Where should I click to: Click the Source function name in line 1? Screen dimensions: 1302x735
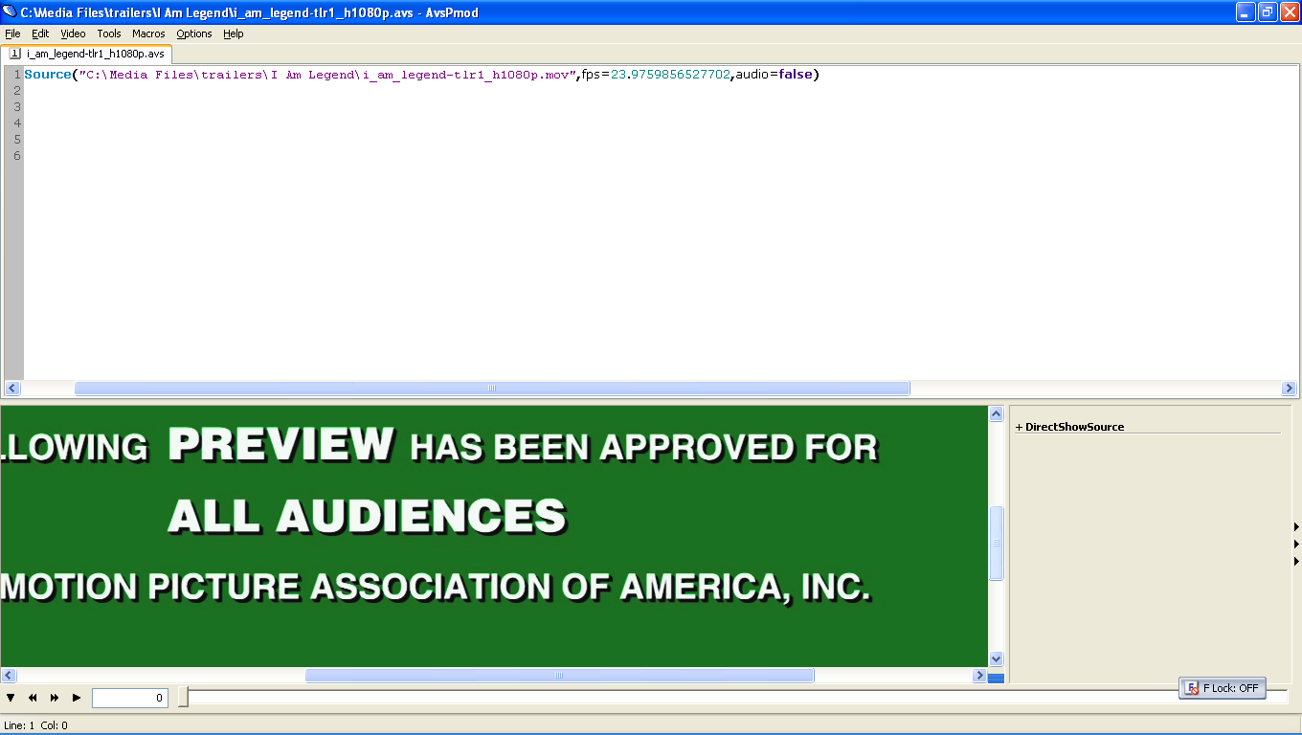48,75
